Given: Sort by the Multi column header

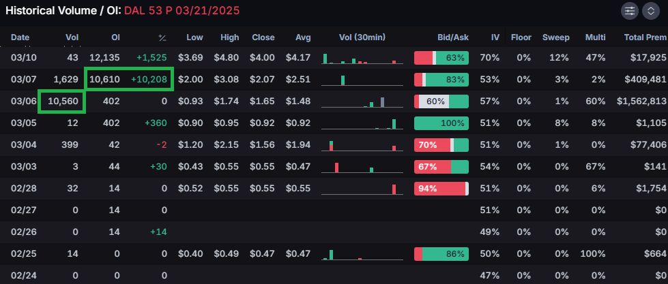Looking at the screenshot, I should [596, 37].
